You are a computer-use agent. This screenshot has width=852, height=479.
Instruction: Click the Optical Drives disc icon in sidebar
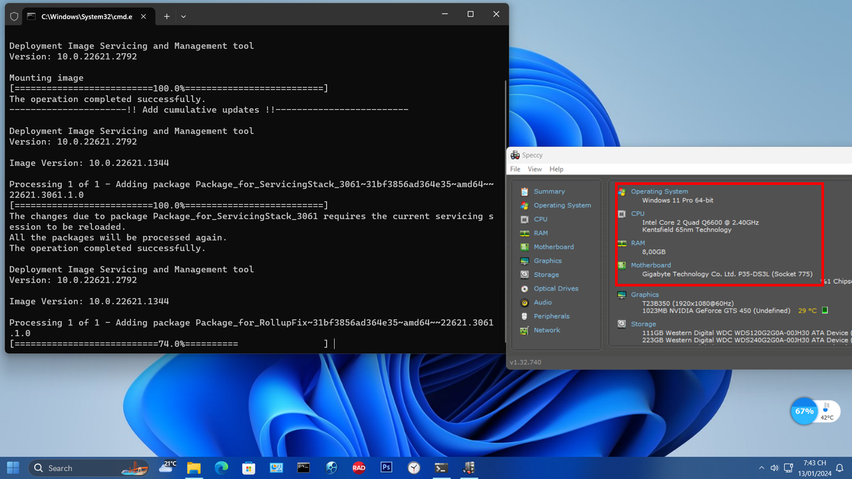[x=525, y=289]
